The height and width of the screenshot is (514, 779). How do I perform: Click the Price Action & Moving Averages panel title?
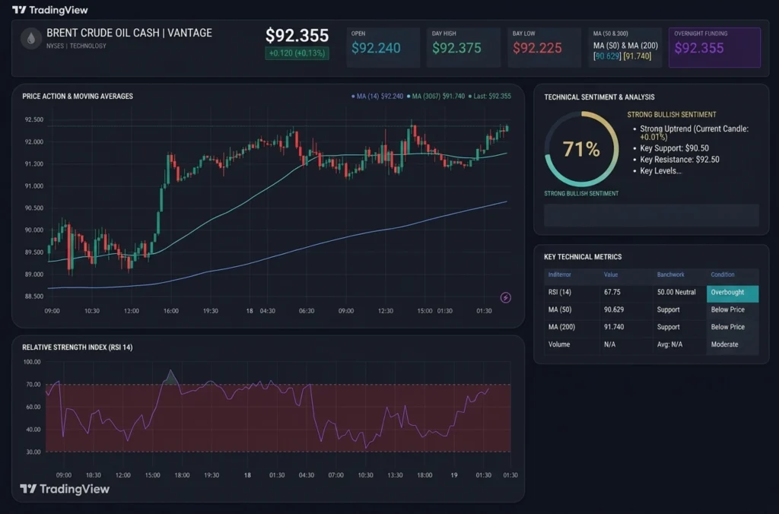[x=78, y=97]
